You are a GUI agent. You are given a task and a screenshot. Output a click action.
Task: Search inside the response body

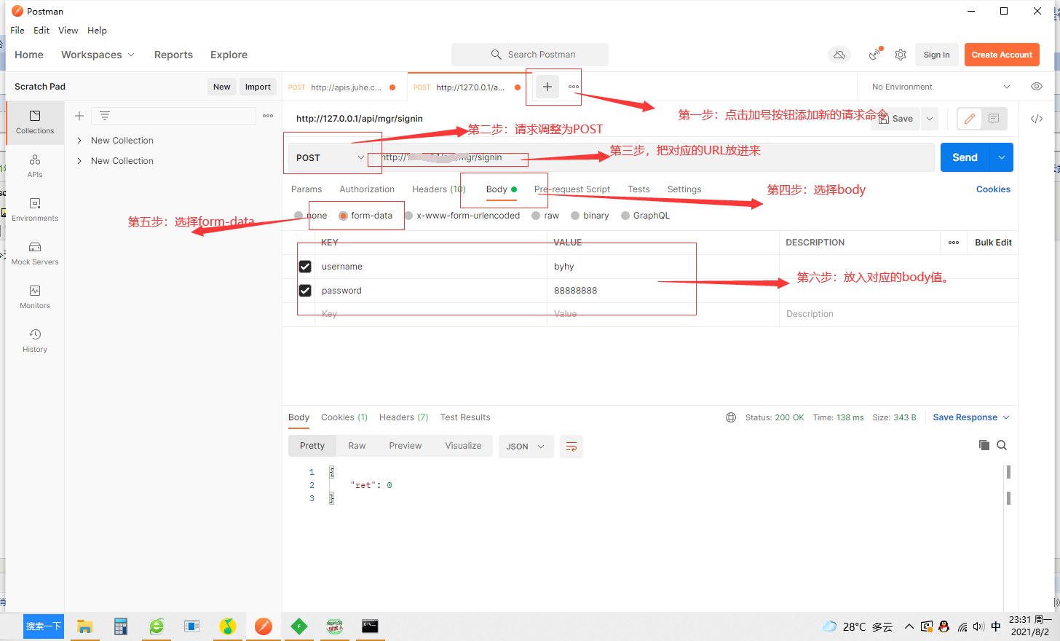click(1002, 445)
